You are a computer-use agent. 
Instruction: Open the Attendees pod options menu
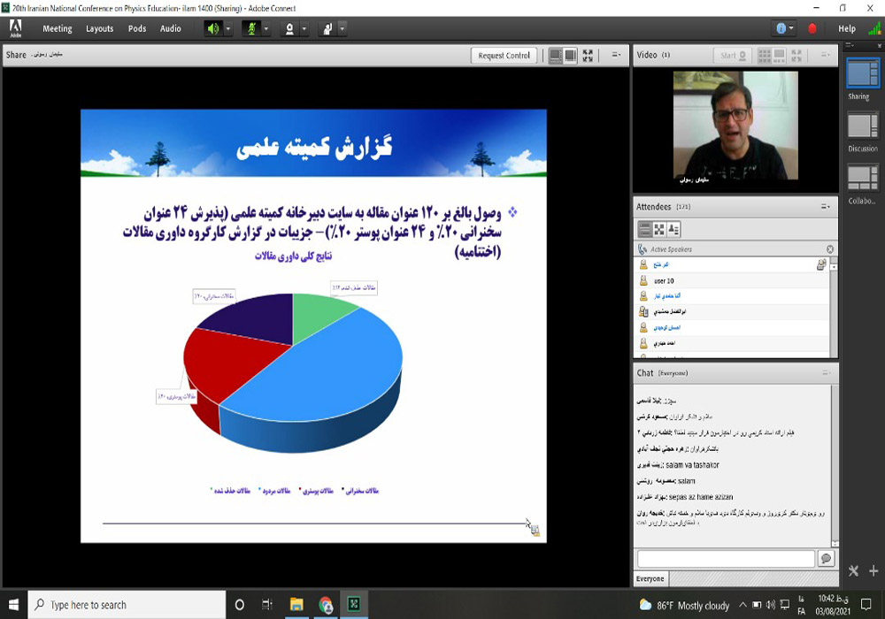pos(825,207)
